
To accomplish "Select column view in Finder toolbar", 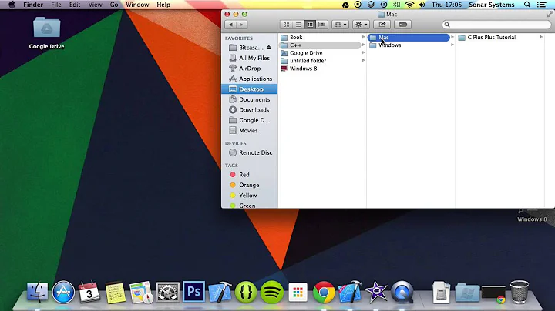I will click(x=310, y=25).
